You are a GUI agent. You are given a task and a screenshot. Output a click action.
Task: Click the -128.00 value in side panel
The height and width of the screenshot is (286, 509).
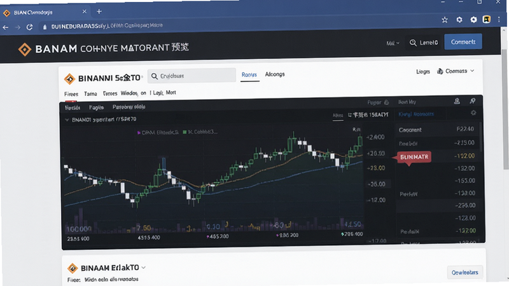(x=465, y=218)
